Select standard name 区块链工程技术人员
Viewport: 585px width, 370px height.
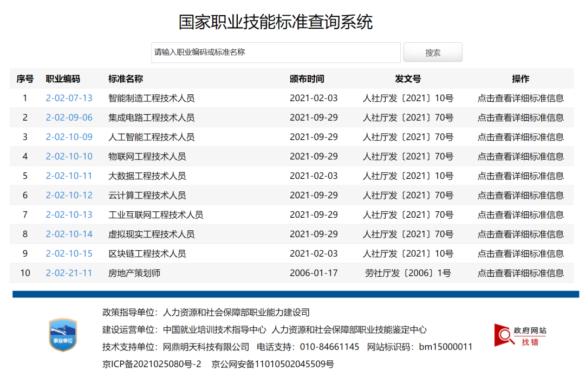pos(147,253)
